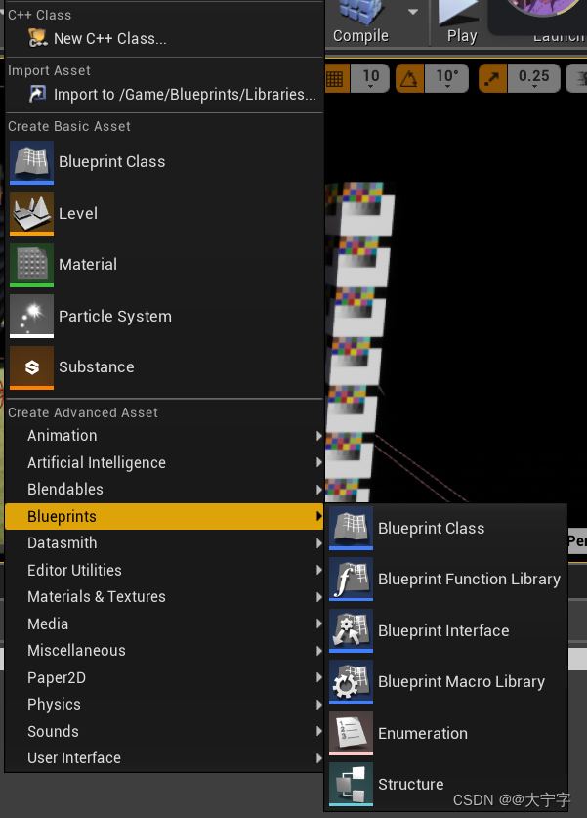
Task: Click the Play toolbar button
Action: [462, 22]
